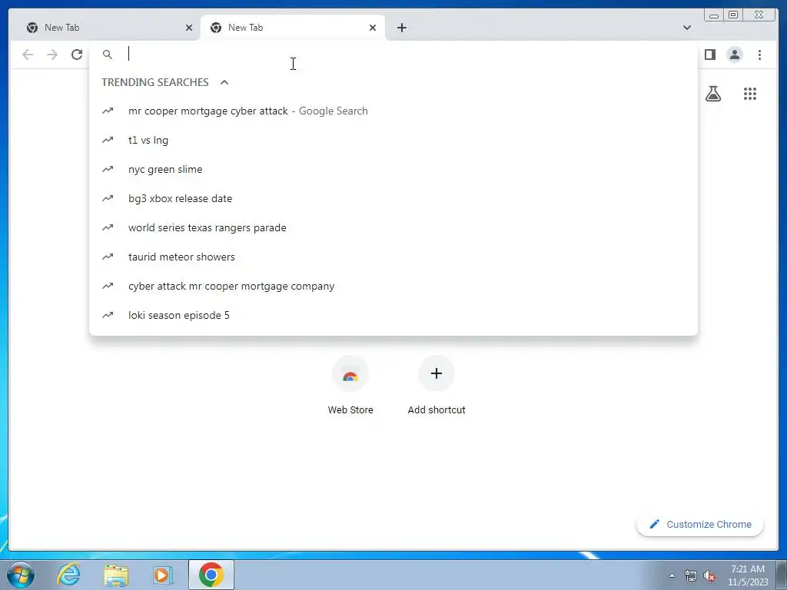
Task: Open the network tray icon
Action: click(x=691, y=576)
